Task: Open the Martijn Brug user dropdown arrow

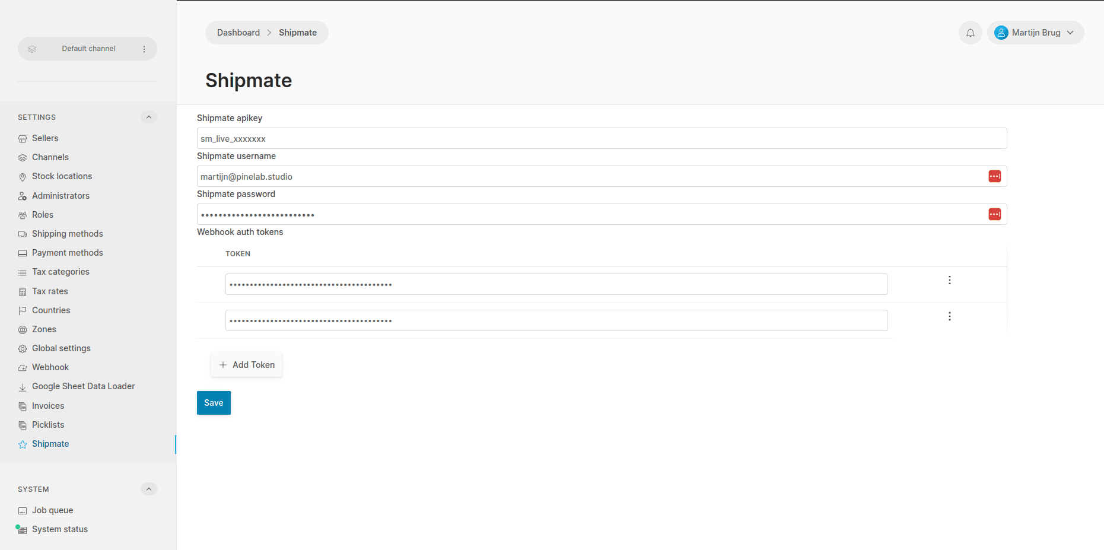Action: [x=1070, y=33]
